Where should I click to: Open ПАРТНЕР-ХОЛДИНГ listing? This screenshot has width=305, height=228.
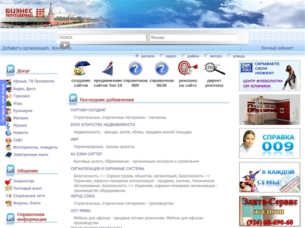[88, 110]
